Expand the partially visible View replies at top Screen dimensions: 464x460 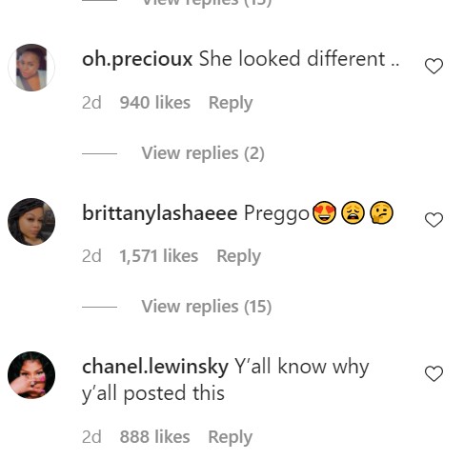pyautogui.click(x=207, y=3)
